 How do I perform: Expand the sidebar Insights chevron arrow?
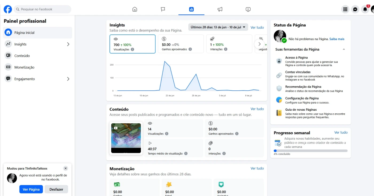[x=68, y=44]
